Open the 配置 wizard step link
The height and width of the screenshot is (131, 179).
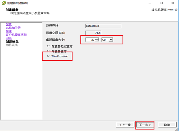pos(9,25)
